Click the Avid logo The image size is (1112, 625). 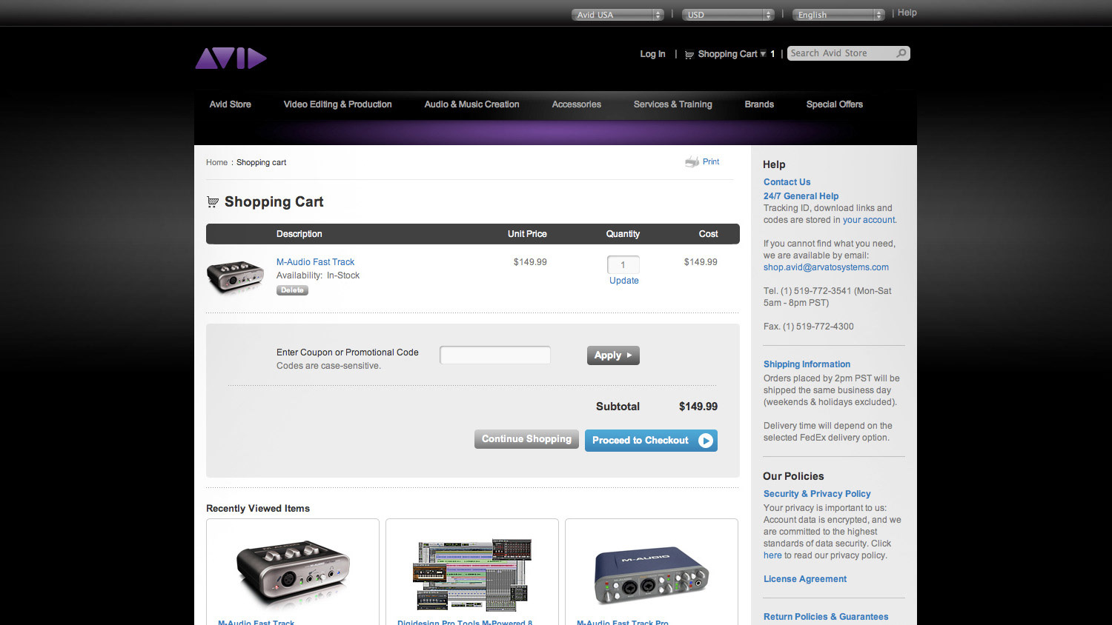pyautogui.click(x=231, y=59)
